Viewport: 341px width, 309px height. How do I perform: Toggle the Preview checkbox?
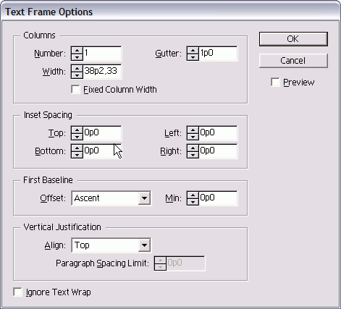tap(275, 82)
